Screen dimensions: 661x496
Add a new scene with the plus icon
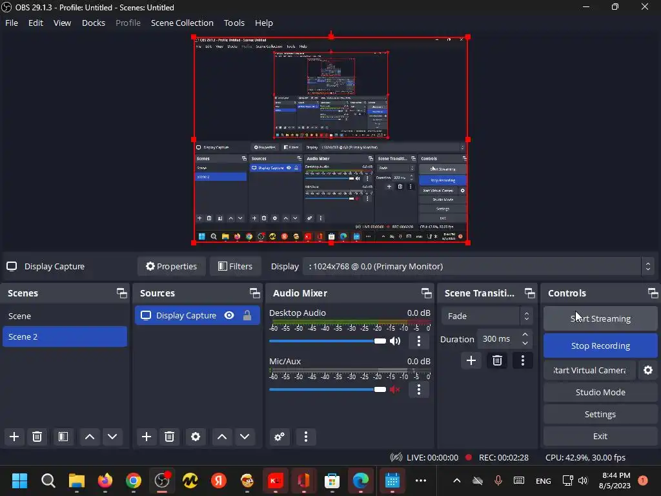click(14, 437)
